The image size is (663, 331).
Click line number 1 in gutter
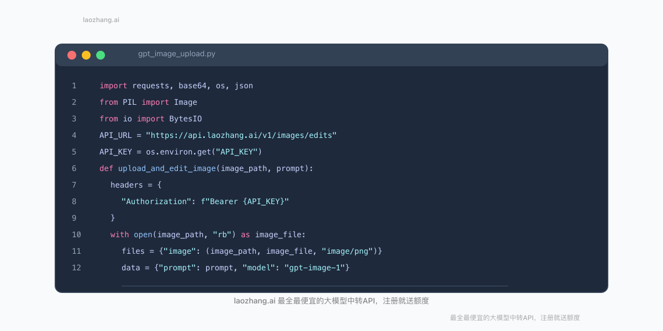74,86
